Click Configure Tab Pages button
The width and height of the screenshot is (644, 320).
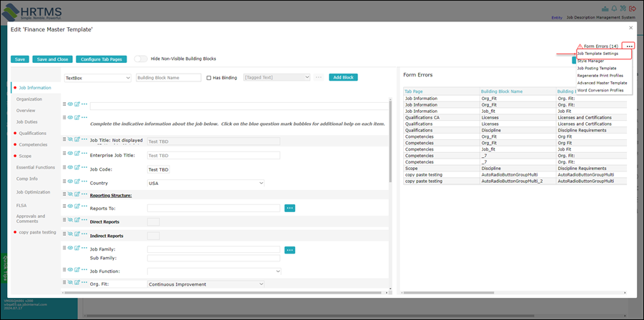(101, 59)
